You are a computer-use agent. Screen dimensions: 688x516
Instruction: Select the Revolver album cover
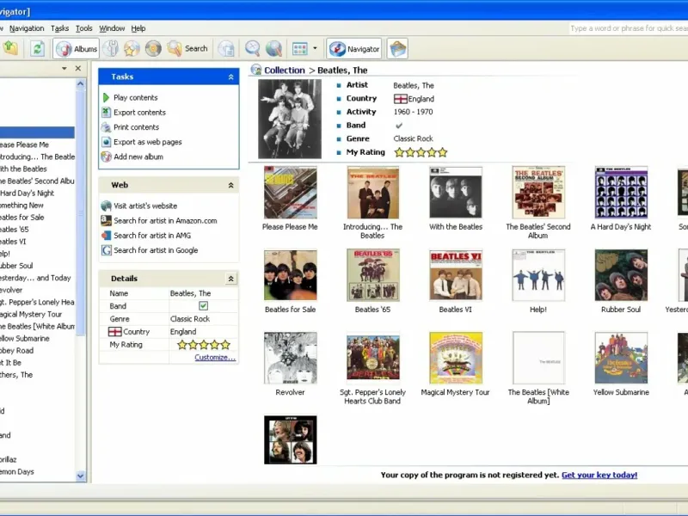(x=291, y=358)
